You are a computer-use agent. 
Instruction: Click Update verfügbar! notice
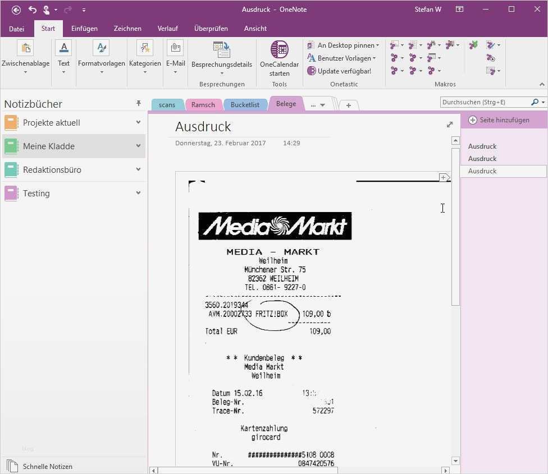pyautogui.click(x=339, y=71)
